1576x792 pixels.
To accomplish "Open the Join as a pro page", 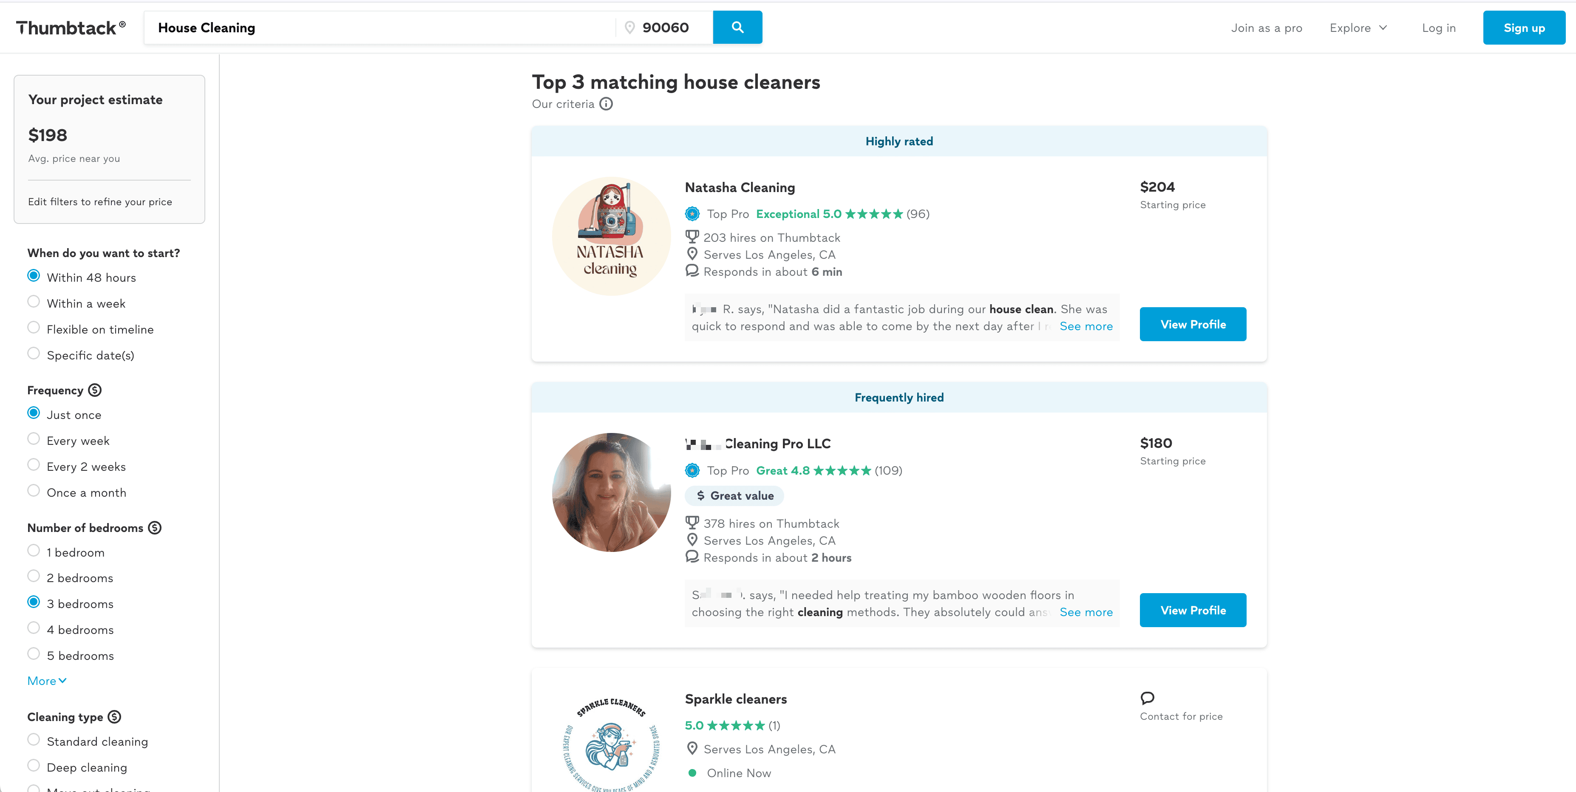I will [x=1267, y=28].
